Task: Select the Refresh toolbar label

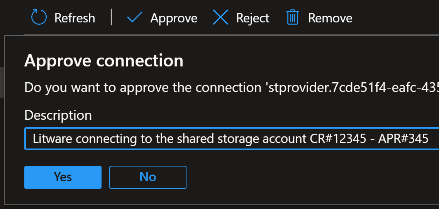Action: coord(75,18)
